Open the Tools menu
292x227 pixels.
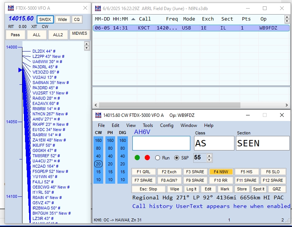click(x=148, y=125)
